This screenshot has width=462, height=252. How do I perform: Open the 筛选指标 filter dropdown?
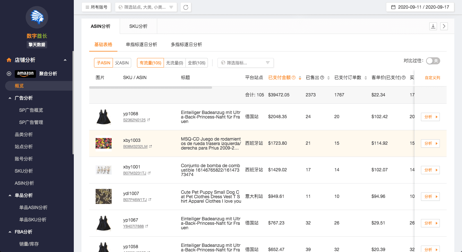click(245, 63)
